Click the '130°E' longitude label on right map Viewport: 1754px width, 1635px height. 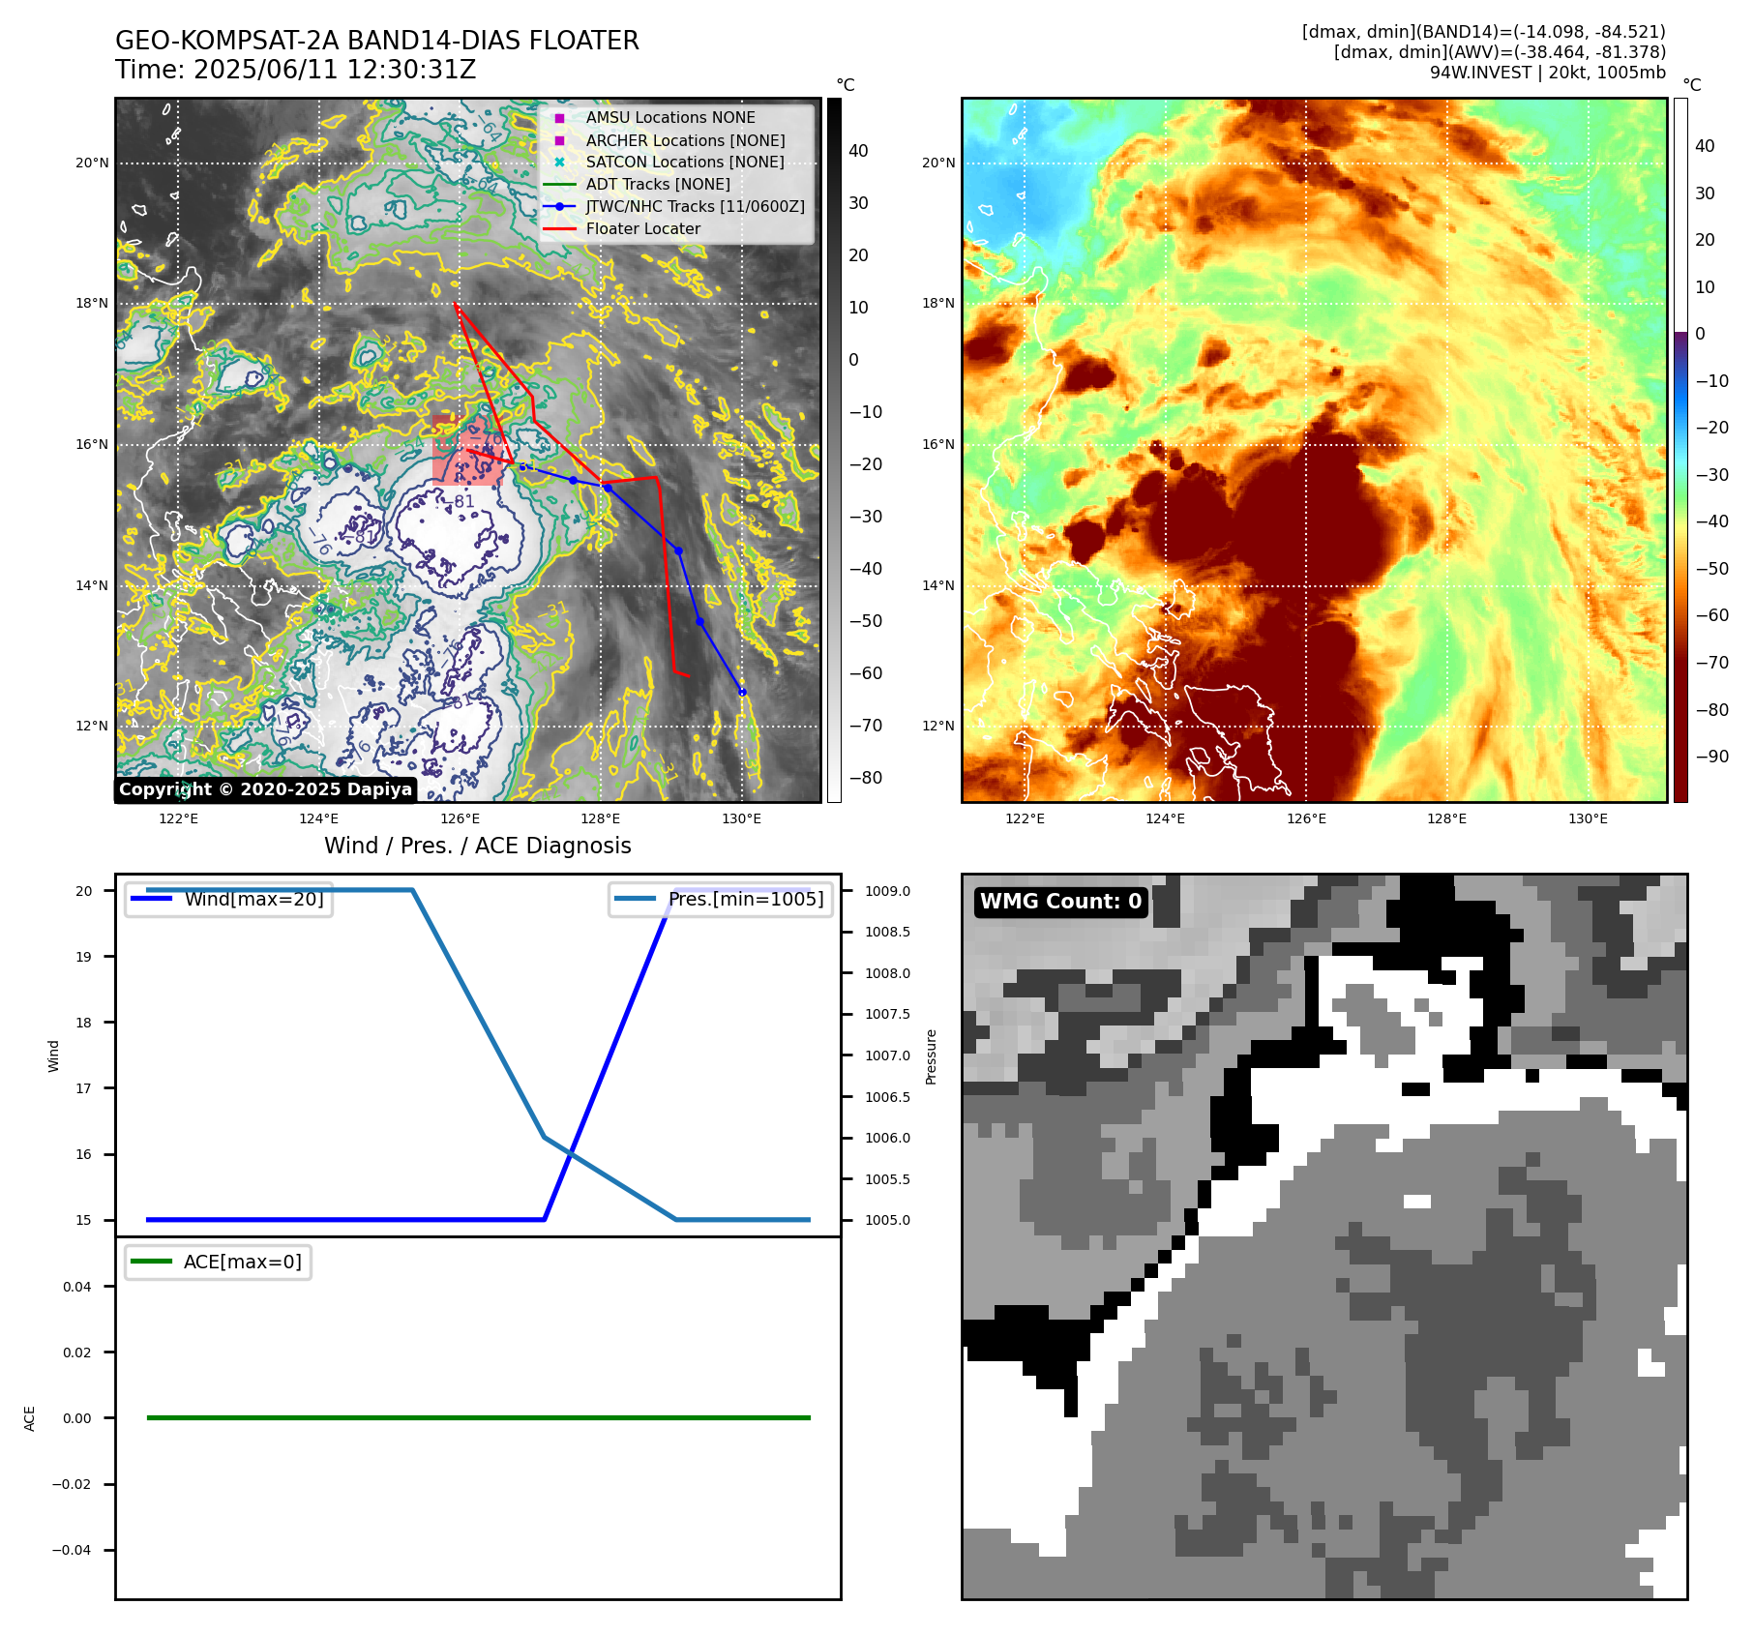[x=1588, y=818]
